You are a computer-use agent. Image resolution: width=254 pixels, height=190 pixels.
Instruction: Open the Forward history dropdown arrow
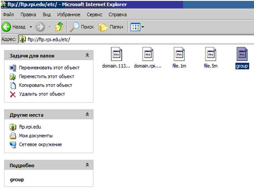50,27
